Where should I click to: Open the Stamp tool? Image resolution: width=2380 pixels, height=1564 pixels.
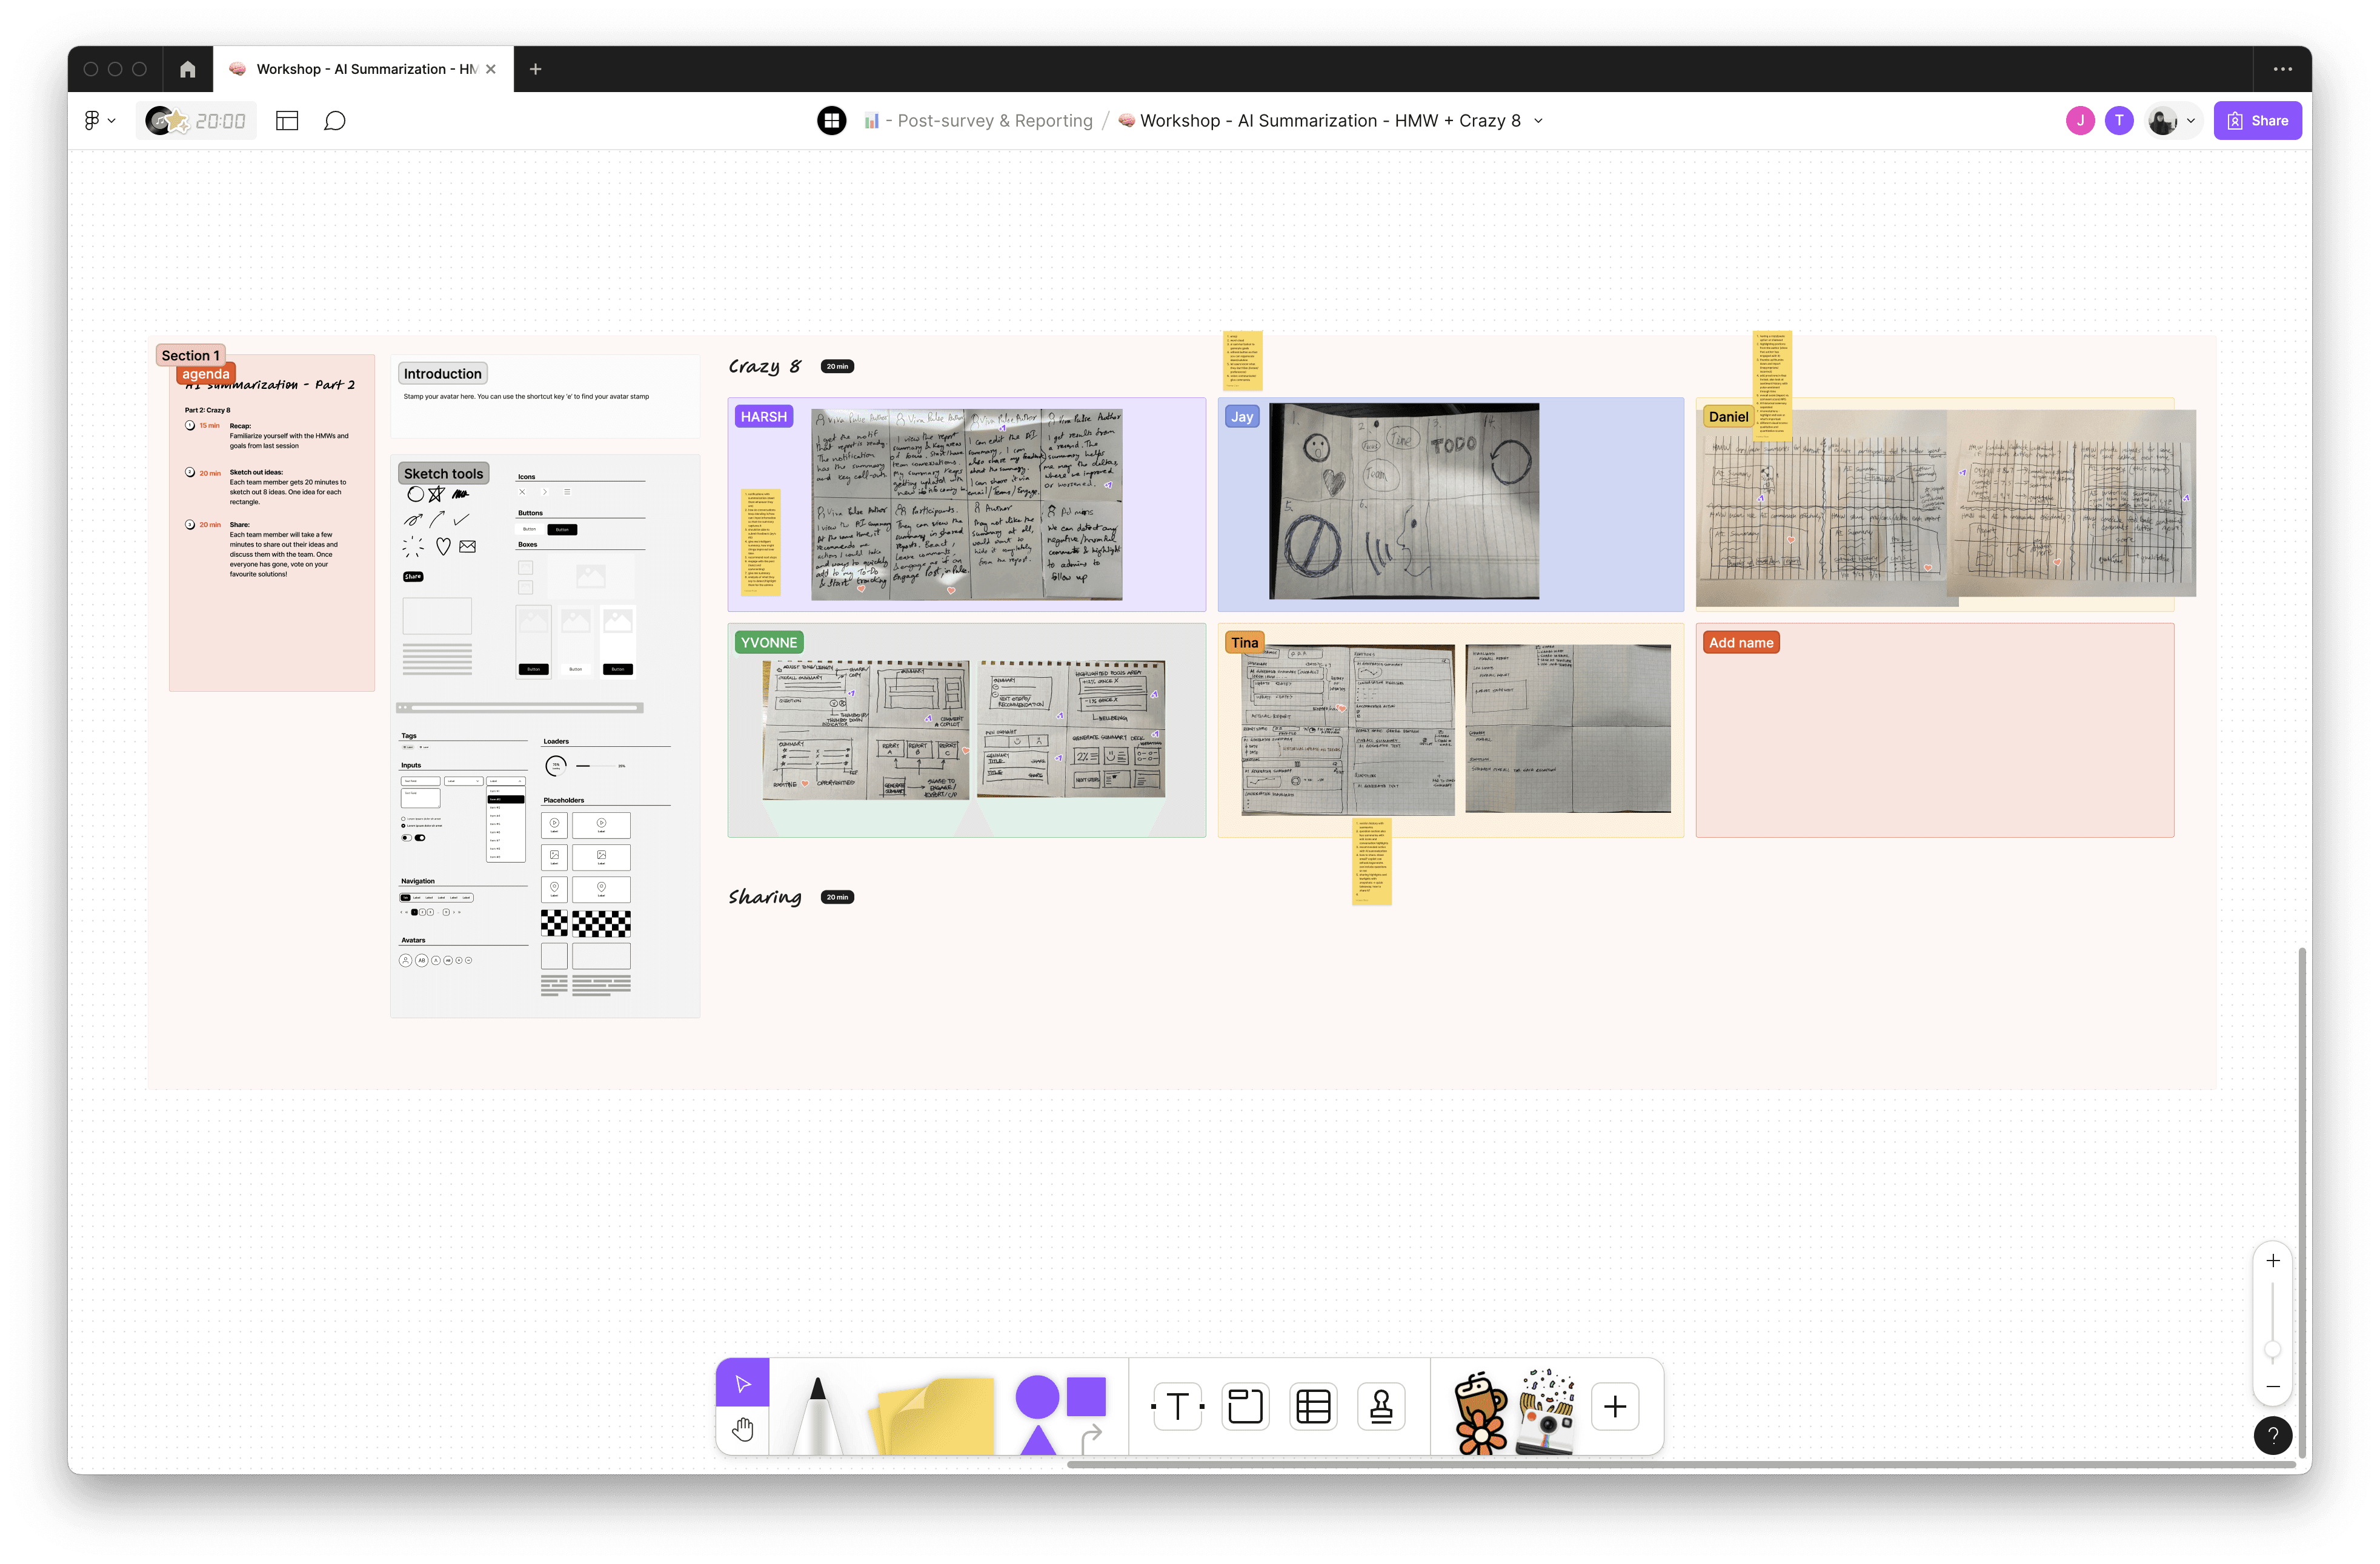coord(1381,1406)
